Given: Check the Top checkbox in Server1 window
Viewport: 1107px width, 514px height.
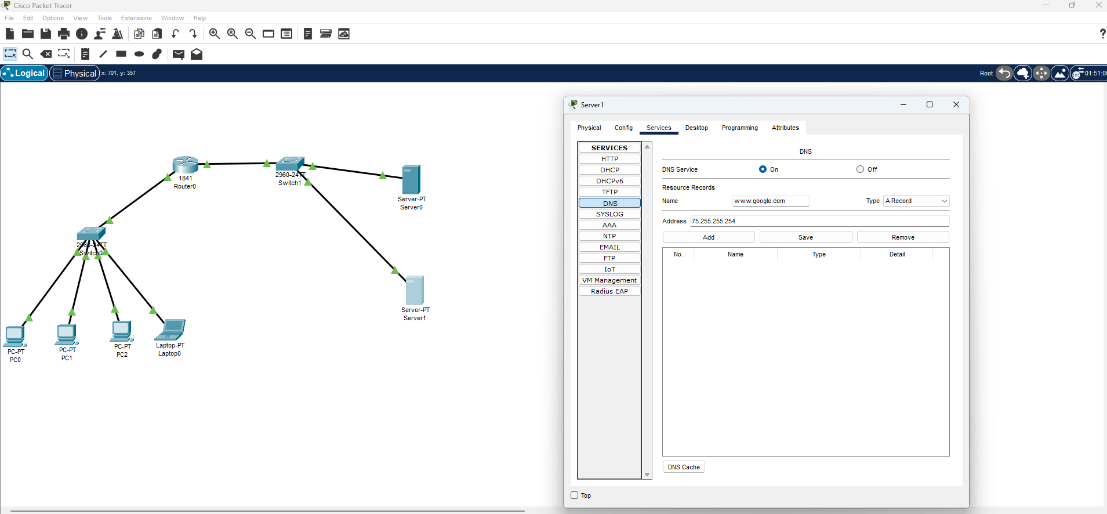Looking at the screenshot, I should 575,495.
